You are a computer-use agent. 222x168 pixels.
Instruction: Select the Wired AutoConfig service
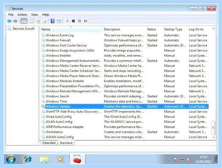click(125, 117)
